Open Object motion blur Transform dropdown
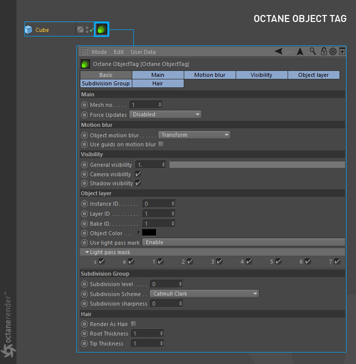 pos(194,135)
